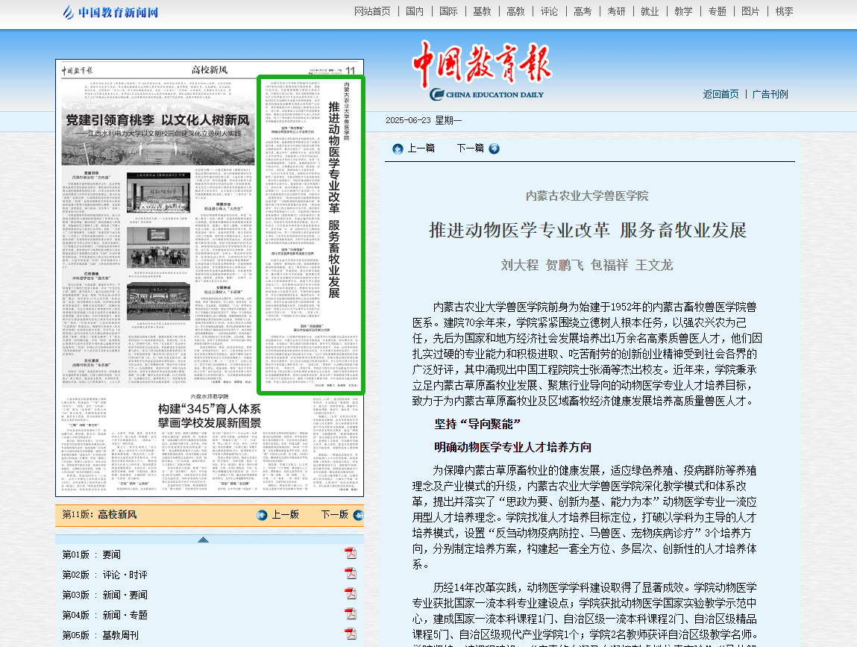The height and width of the screenshot is (647, 857).
Task: Collapse the page list with the up triangle
Action: click(203, 540)
